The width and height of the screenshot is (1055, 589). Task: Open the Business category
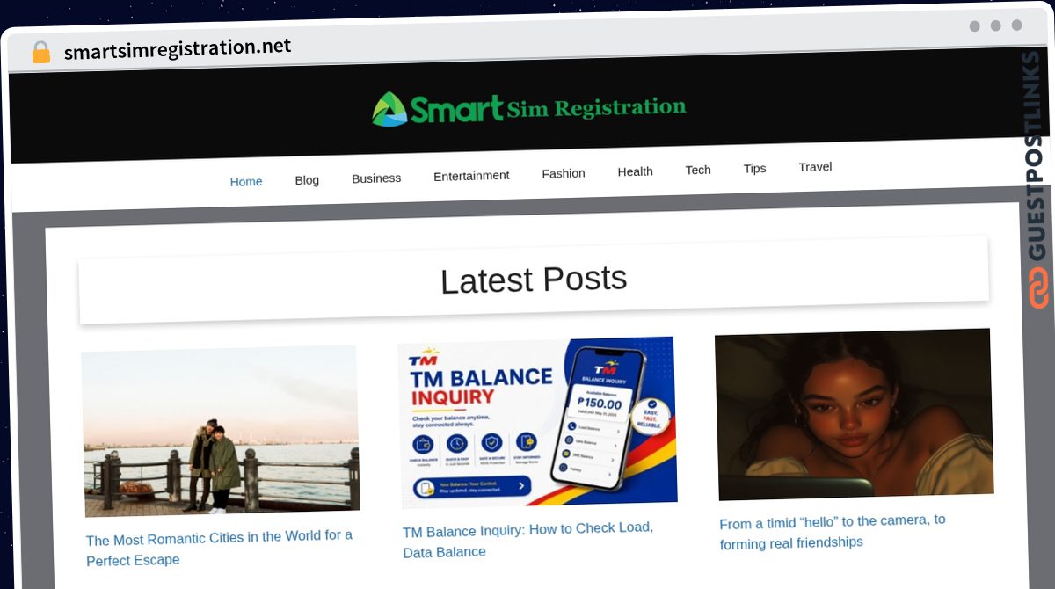click(x=376, y=178)
